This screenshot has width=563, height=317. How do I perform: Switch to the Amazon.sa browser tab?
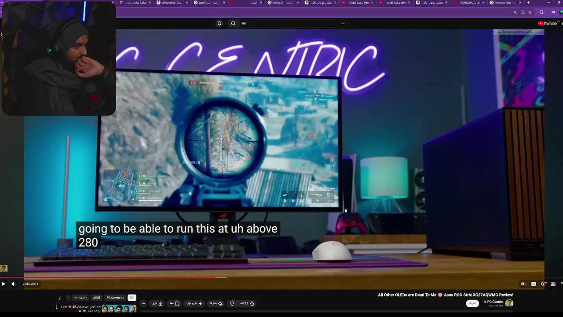[172, 3]
